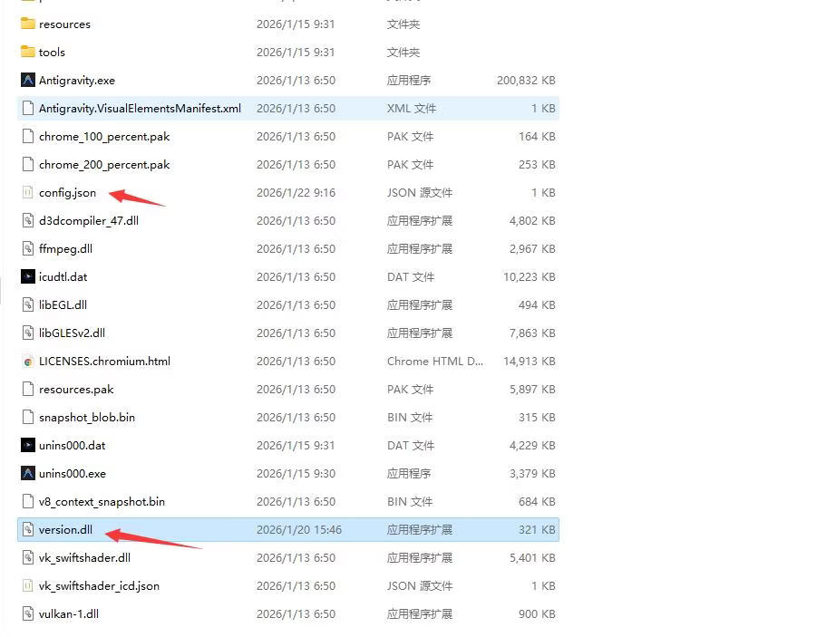Click the libGLESv2.dll file name

pos(72,333)
